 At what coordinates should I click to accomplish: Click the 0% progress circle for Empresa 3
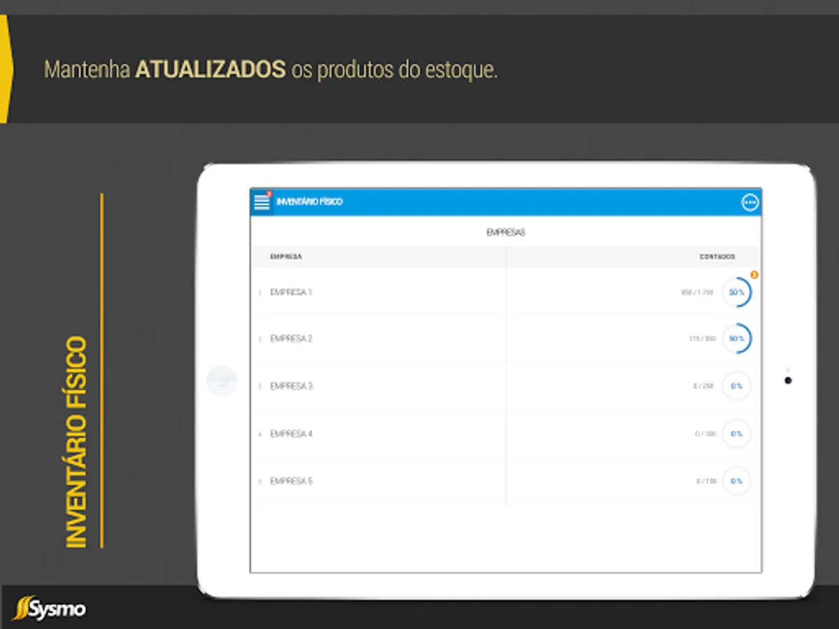coord(737,386)
